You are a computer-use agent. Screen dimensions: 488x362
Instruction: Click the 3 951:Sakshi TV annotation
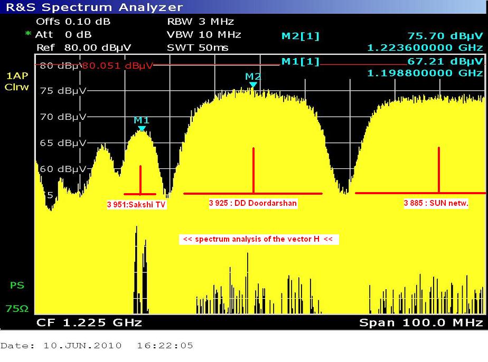click(136, 205)
